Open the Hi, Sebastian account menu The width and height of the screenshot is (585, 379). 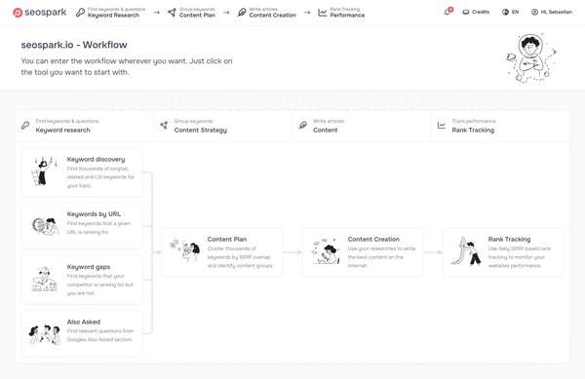click(x=552, y=12)
